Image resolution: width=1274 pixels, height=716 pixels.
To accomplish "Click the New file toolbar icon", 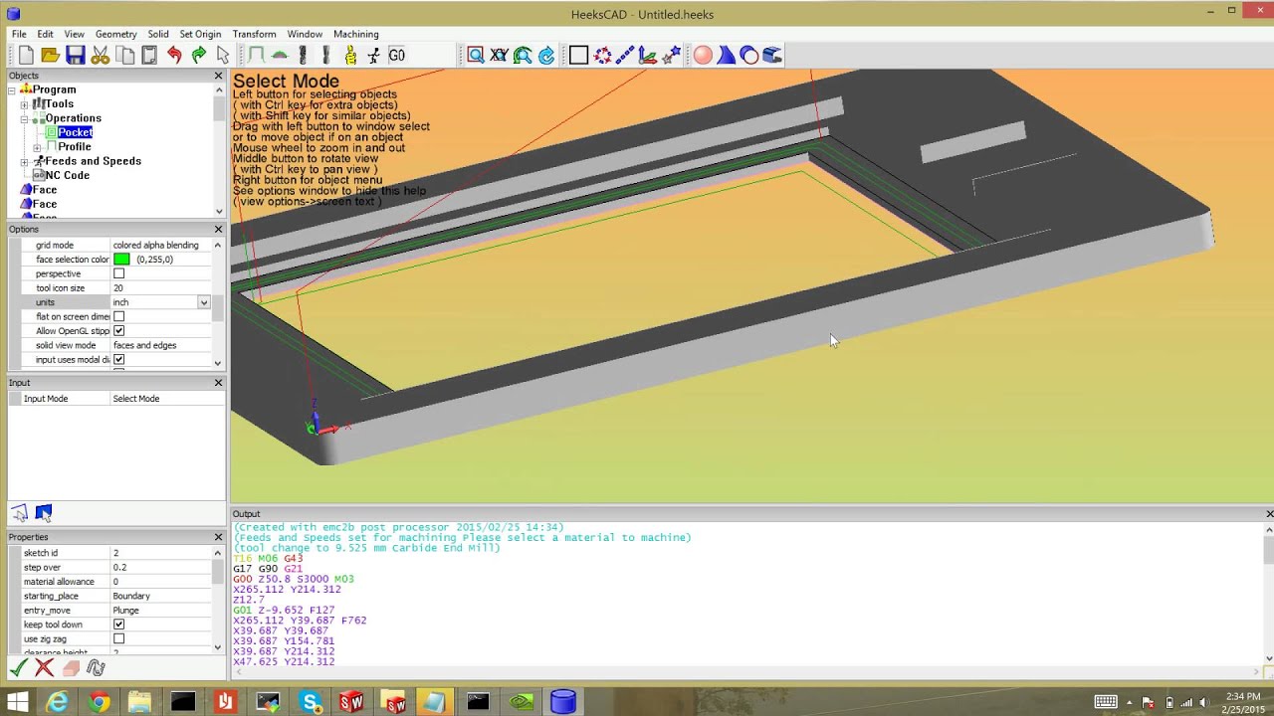I will (26, 56).
